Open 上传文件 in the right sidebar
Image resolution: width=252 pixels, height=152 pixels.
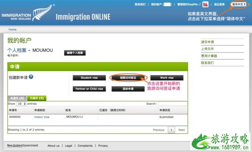click(x=207, y=49)
